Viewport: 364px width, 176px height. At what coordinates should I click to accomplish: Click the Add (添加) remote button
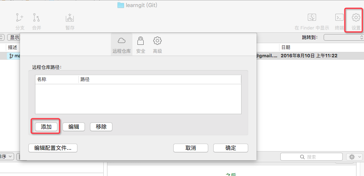[46, 127]
